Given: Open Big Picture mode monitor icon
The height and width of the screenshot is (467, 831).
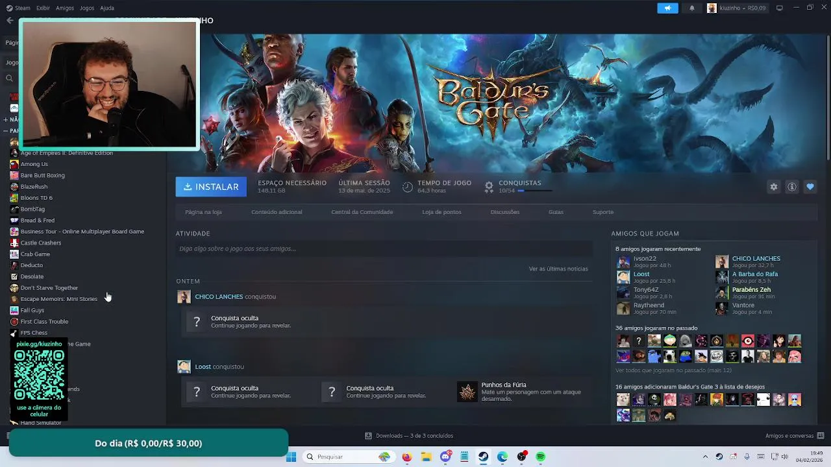Looking at the screenshot, I should click(780, 8).
